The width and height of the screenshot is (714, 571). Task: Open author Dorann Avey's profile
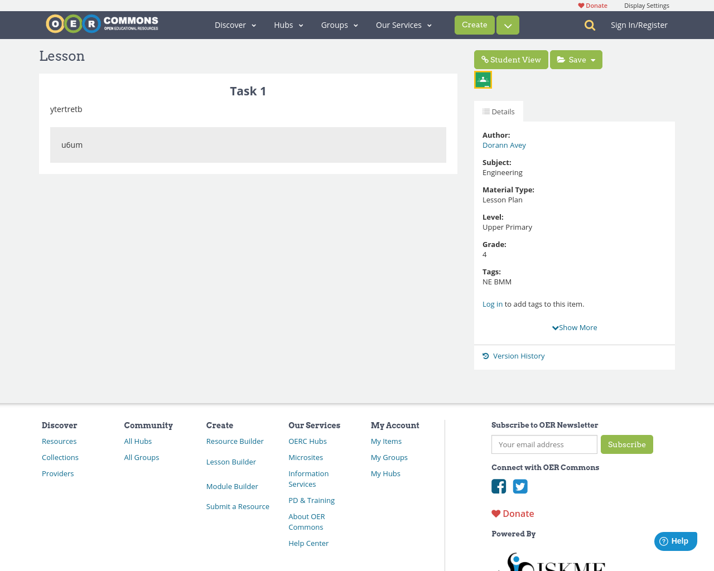(504, 144)
